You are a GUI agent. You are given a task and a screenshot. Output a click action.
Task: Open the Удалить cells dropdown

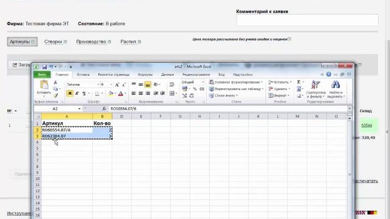pyautogui.click(x=279, y=89)
